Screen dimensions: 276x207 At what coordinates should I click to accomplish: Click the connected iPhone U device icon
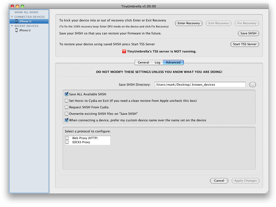click(x=16, y=21)
